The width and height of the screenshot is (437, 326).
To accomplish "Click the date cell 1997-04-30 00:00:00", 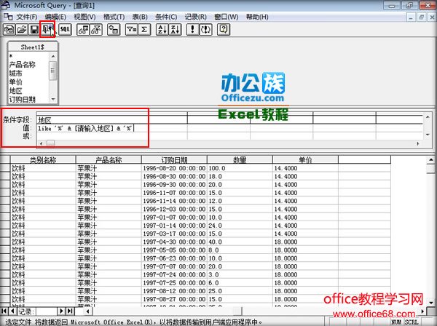I will tap(174, 242).
